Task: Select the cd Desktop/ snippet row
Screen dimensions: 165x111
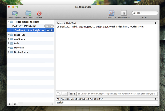Action: [30, 30]
